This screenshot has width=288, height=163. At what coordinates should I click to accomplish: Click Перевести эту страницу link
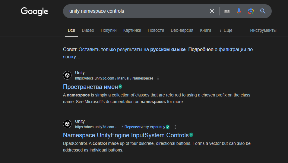point(145,127)
